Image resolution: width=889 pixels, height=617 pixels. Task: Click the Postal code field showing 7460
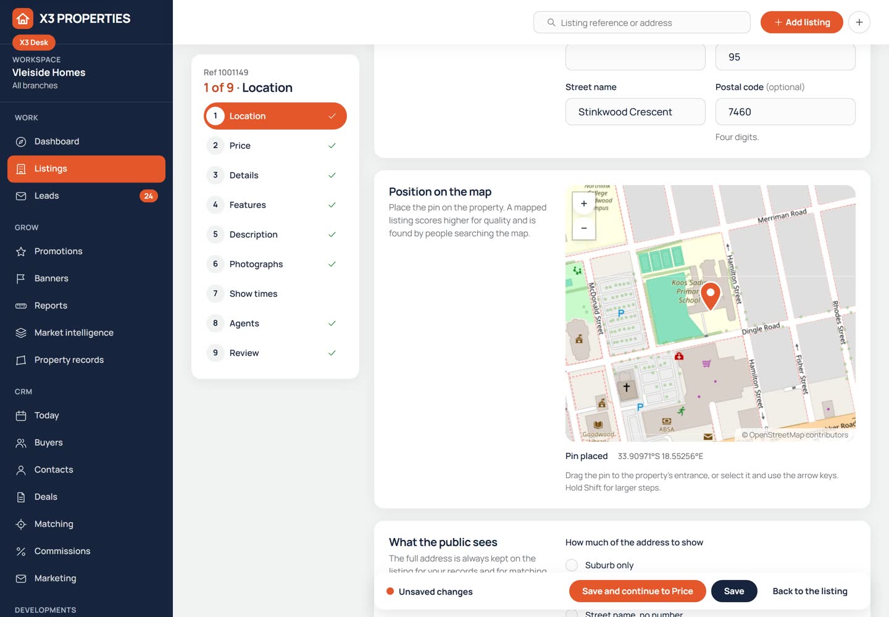pyautogui.click(x=785, y=112)
